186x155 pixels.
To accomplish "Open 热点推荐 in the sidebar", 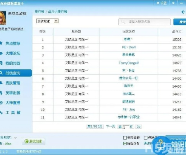I will [x=13, y=43].
